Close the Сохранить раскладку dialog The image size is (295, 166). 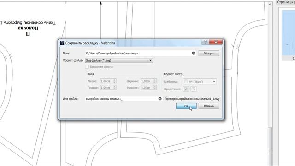pos(216,42)
